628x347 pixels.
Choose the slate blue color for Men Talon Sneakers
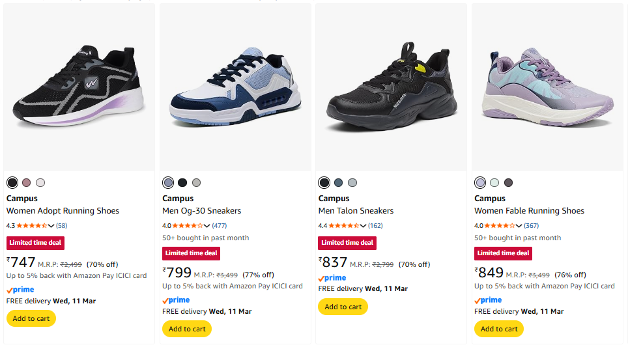coord(338,183)
